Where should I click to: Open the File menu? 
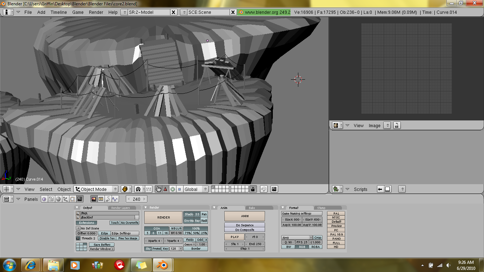(x=28, y=12)
